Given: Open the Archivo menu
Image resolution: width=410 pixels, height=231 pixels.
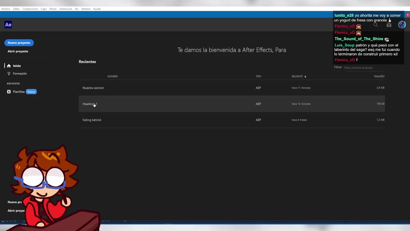Looking at the screenshot, I should click(6, 9).
